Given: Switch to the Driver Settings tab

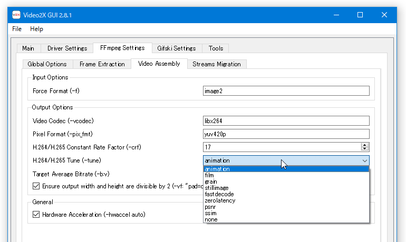Looking at the screenshot, I should point(67,48).
